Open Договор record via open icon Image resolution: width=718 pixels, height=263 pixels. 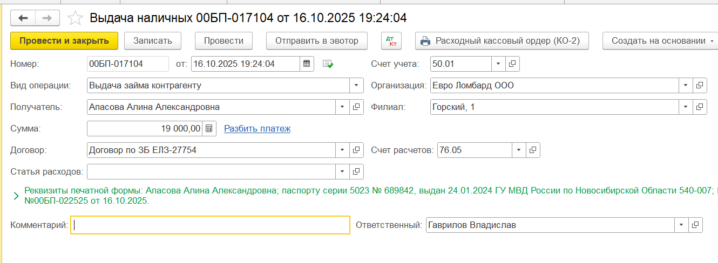356,150
